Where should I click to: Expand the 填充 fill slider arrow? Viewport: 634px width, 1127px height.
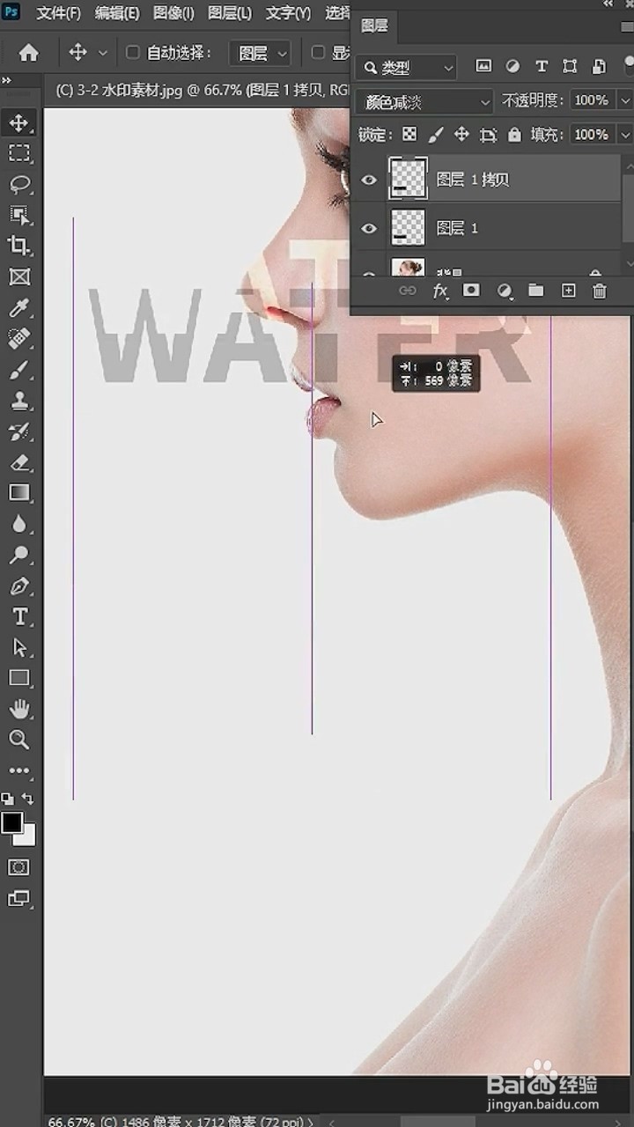click(624, 135)
